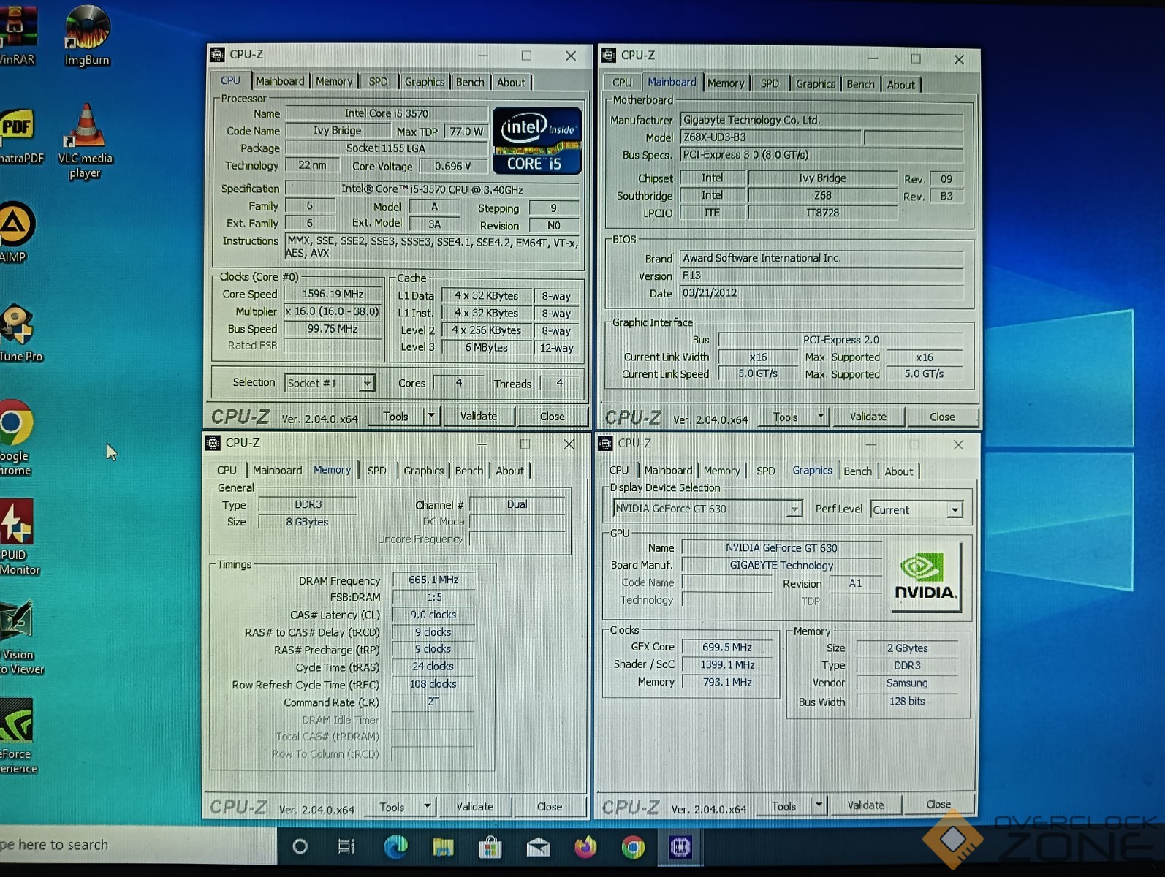This screenshot has height=877, width=1165.
Task: Expand the Perf Level Current dropdown
Action: (955, 509)
